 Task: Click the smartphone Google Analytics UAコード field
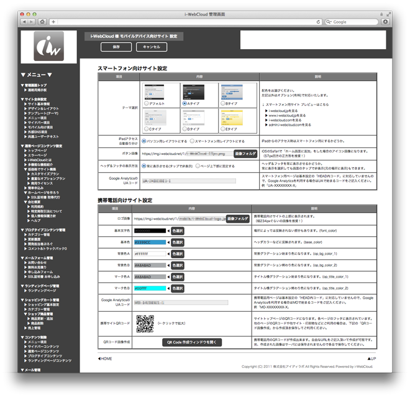point(189,181)
